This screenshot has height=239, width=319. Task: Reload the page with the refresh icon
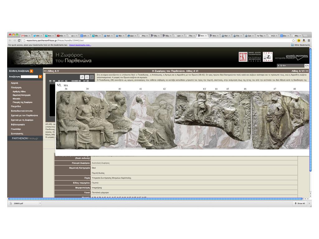pyautogui.click(x=19, y=40)
